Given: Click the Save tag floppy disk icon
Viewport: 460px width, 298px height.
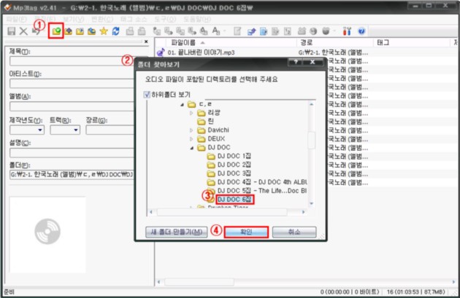Looking at the screenshot, I should [12, 31].
